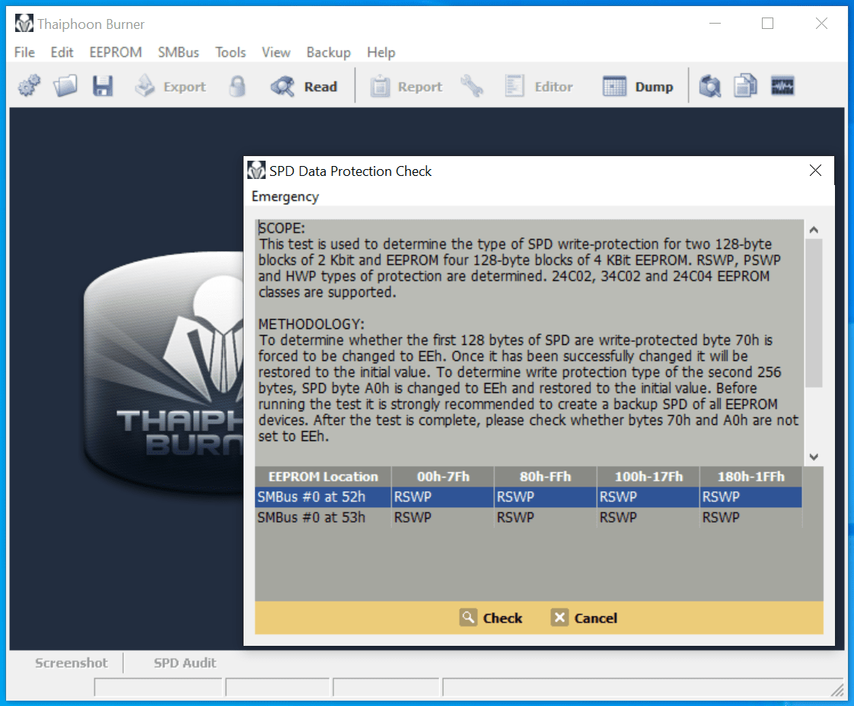The height and width of the screenshot is (706, 854).
Task: Click the Dump toolbar button
Action: coord(638,86)
